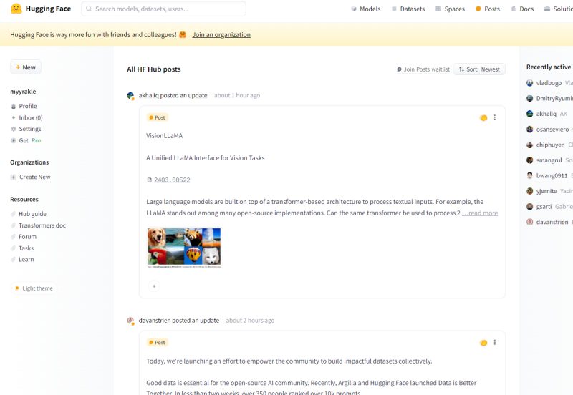This screenshot has width=573, height=395.
Task: Click the Post badge on the VisionLLaMA post
Action: 157,117
